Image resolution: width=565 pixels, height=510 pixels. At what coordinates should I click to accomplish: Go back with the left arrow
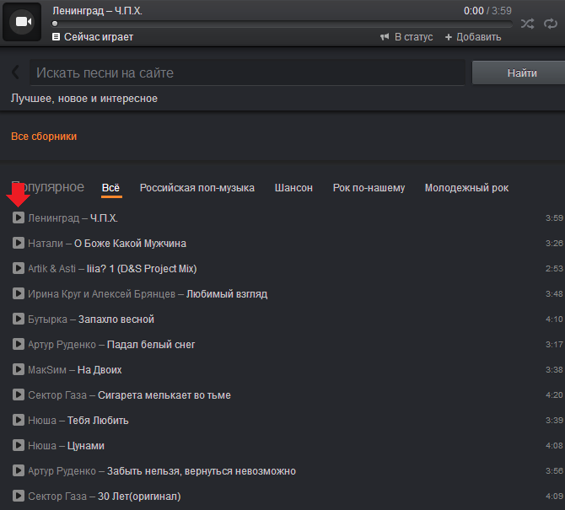[x=15, y=72]
